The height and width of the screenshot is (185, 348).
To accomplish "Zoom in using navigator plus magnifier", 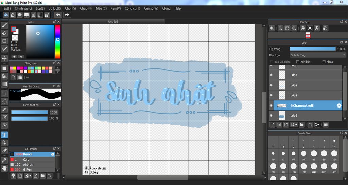I will pos(280,29).
